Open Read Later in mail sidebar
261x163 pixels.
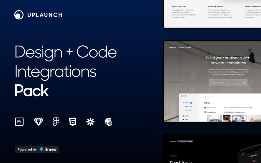pos(187,106)
